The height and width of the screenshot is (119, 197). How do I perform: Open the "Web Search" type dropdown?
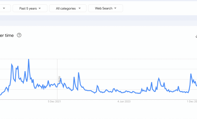click(106, 8)
